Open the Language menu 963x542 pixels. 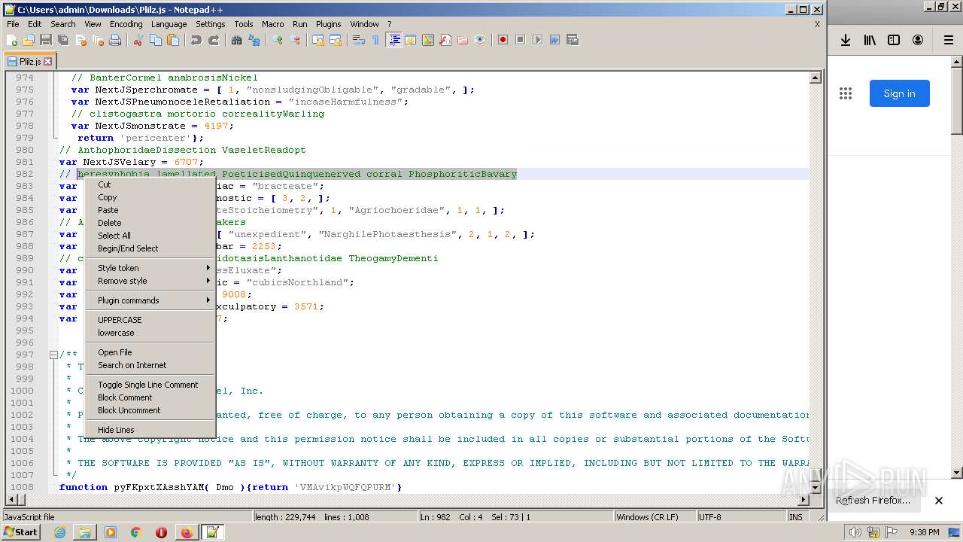(169, 24)
